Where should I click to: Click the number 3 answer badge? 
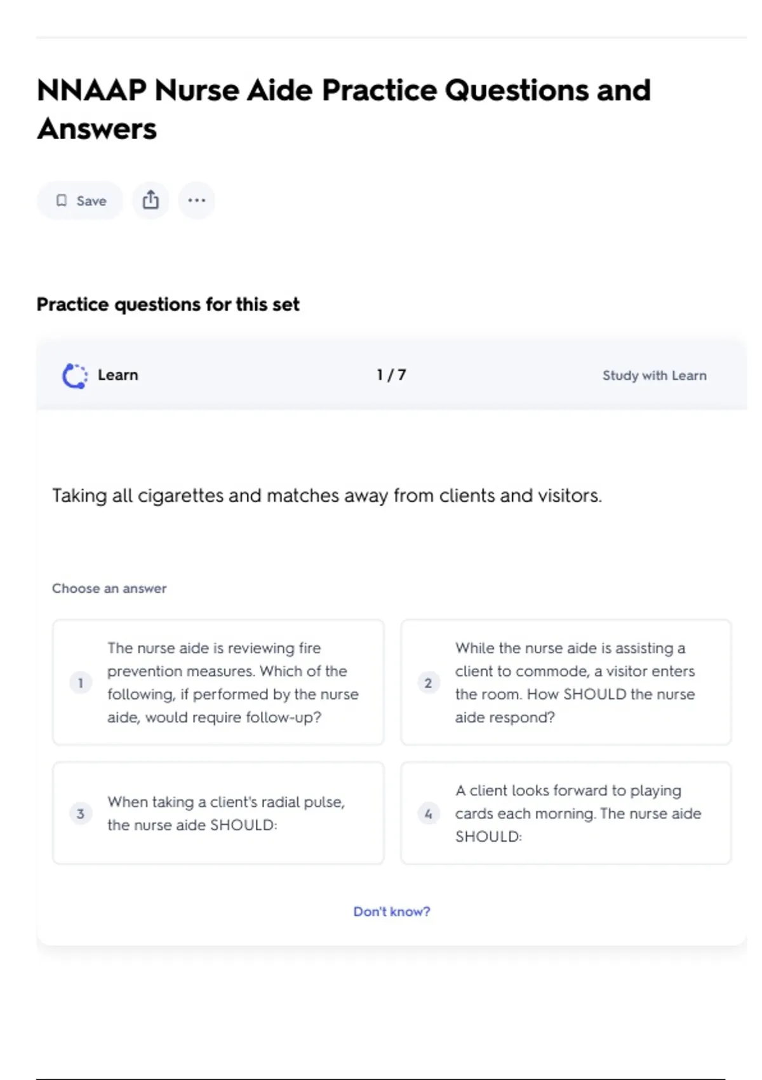(x=81, y=813)
